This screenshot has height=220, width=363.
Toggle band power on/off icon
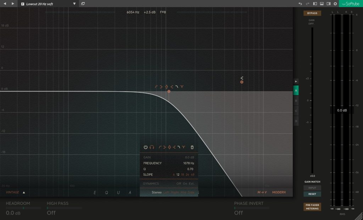(145, 147)
